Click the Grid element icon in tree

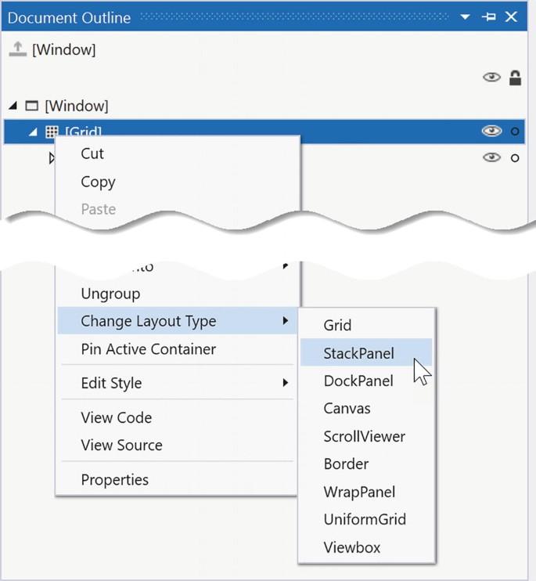pyautogui.click(x=52, y=132)
